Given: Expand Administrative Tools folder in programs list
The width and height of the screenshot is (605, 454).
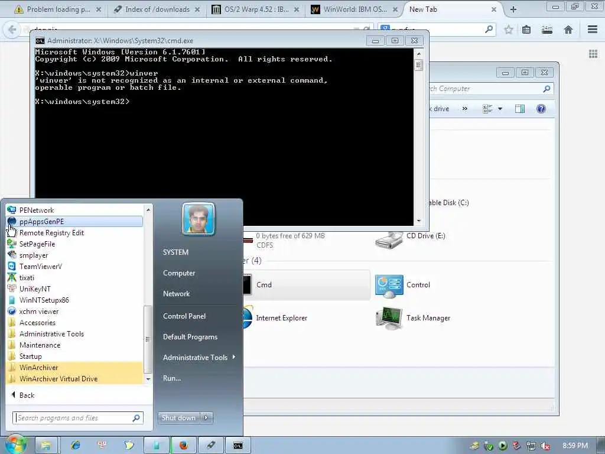Looking at the screenshot, I should point(74,333).
